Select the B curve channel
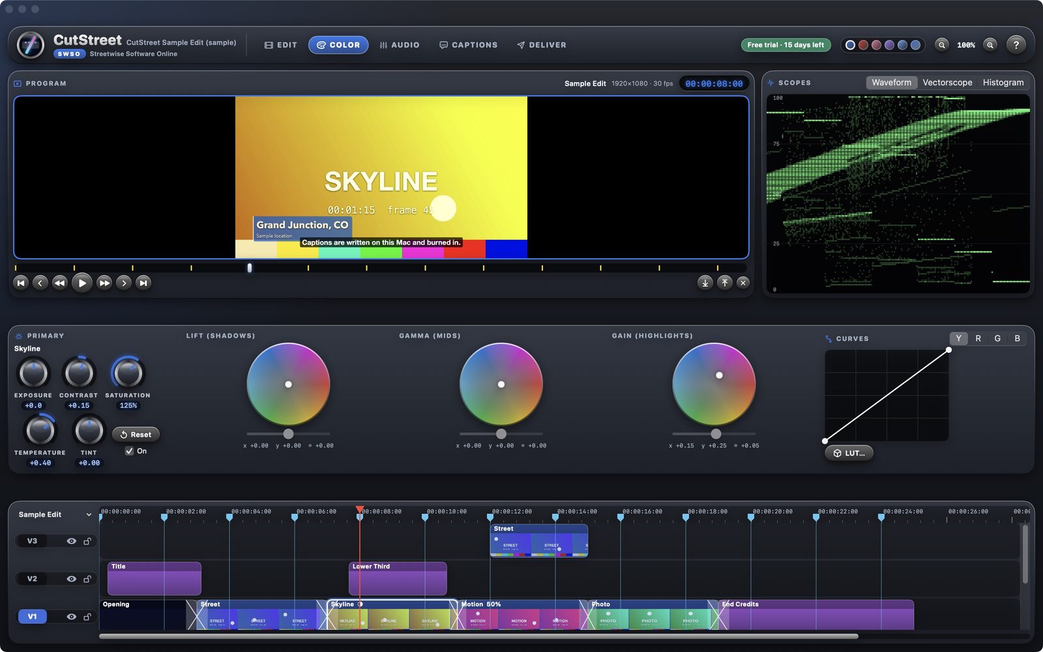The height and width of the screenshot is (652, 1043). point(1017,338)
